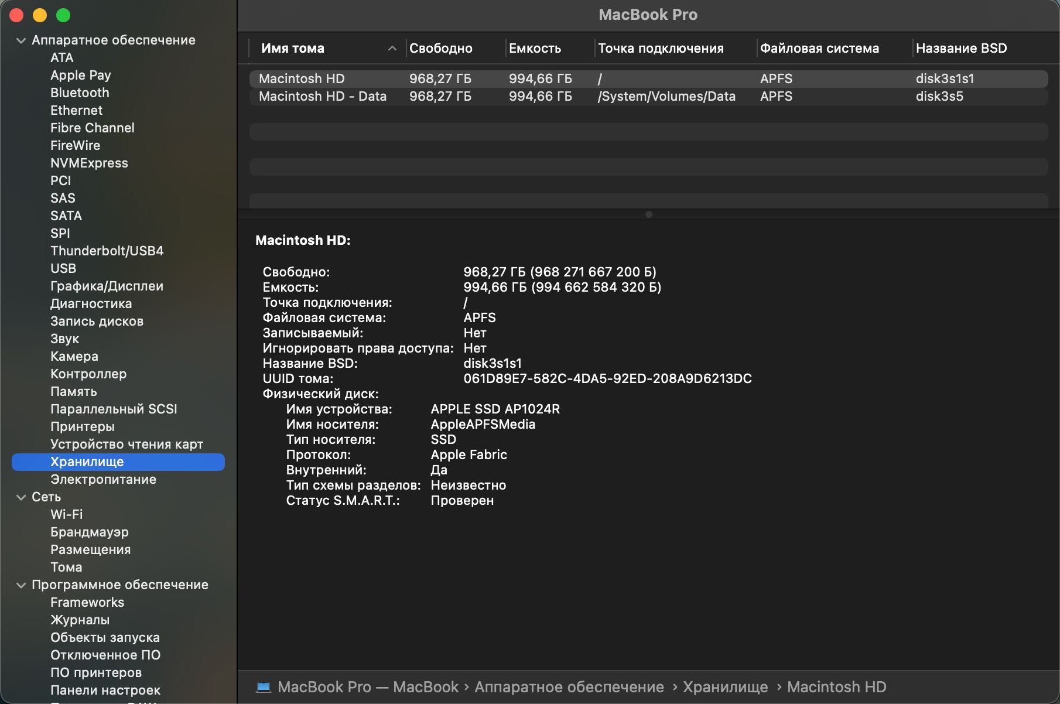Open Apple Pay hardware section
The image size is (1060, 704).
tap(81, 75)
